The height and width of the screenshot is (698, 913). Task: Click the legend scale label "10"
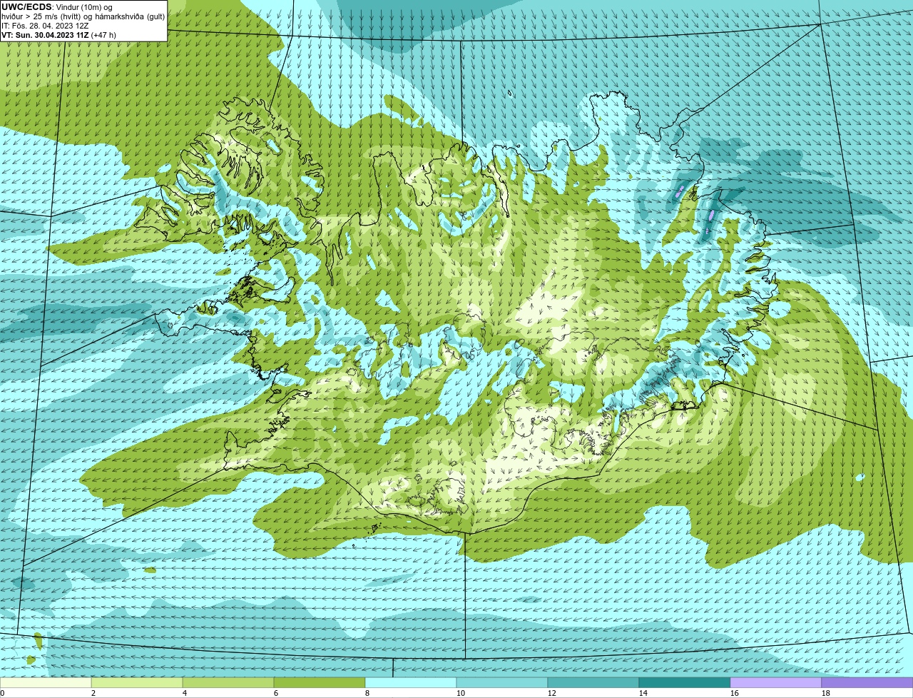[461, 693]
